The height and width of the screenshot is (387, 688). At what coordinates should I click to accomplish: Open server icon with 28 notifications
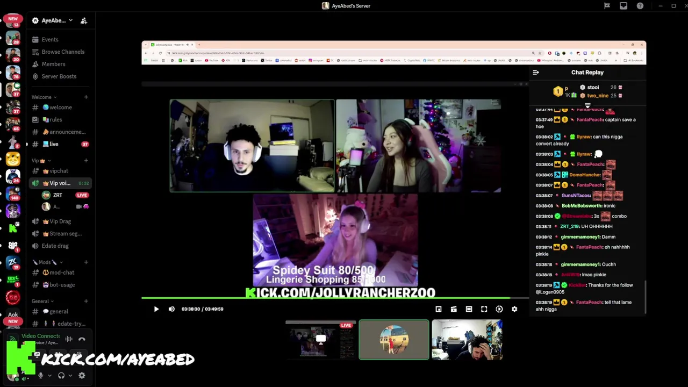[x=13, y=38]
